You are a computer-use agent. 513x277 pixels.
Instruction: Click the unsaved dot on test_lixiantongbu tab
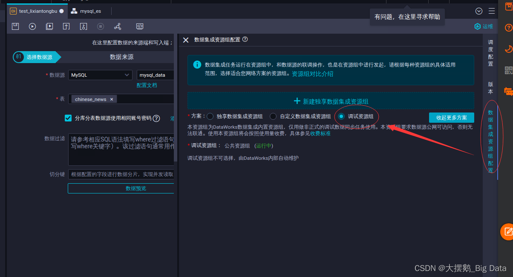[x=62, y=11]
